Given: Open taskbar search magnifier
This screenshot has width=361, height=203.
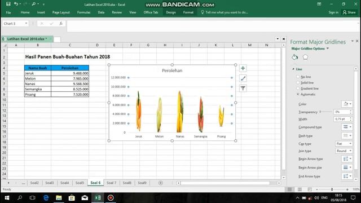Looking at the screenshot, I should tap(20, 198).
